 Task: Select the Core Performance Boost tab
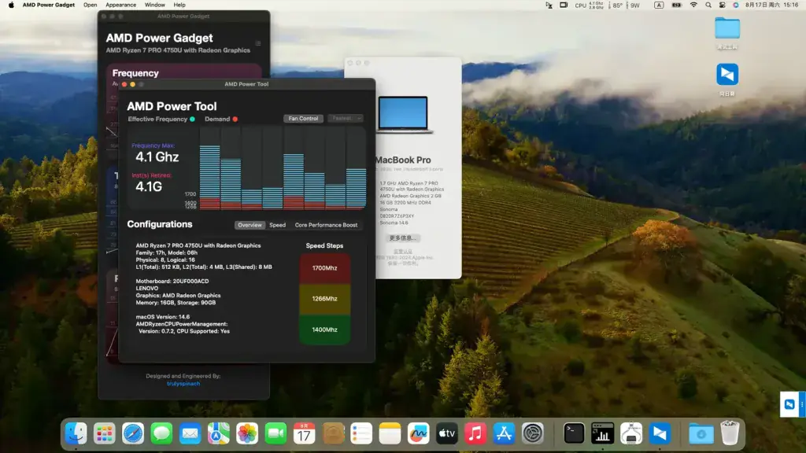coord(326,225)
